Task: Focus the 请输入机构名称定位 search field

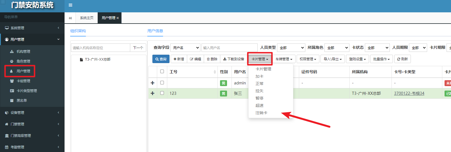Action: click(x=100, y=48)
